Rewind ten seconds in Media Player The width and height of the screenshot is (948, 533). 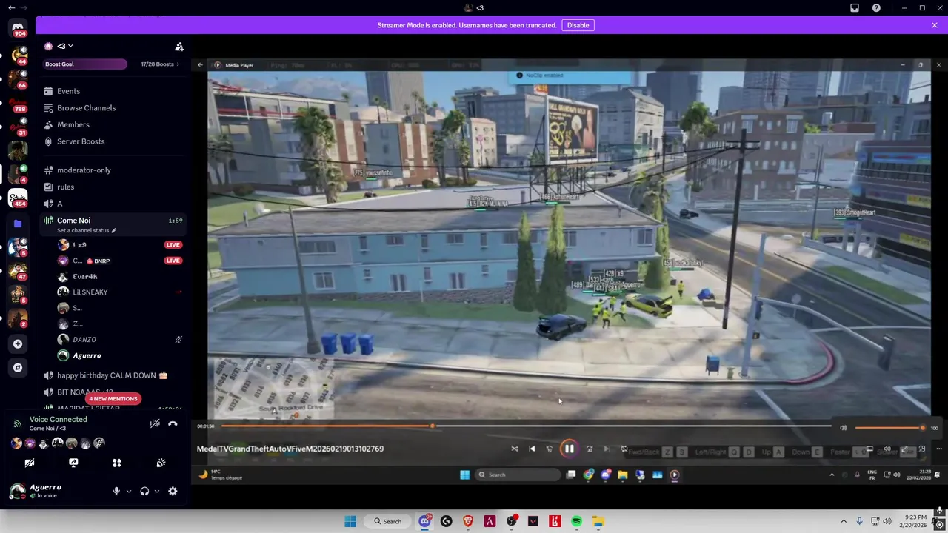pyautogui.click(x=549, y=449)
